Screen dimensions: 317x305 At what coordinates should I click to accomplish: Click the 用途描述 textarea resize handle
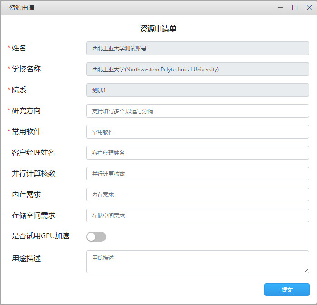(307, 270)
